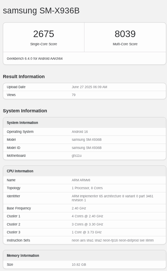
Task: Click Geekbench 6.4.0 for Android AArch64 text
Action: coord(35,59)
